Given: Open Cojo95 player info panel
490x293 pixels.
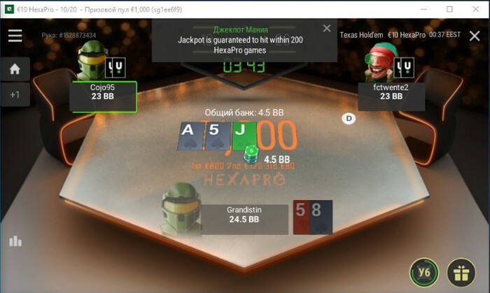Looking at the screenshot, I should [x=103, y=97].
